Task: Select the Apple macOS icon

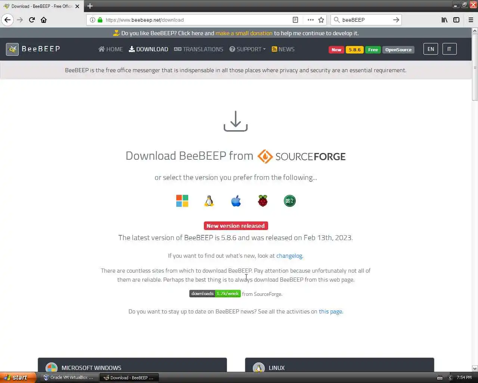Action: pyautogui.click(x=236, y=201)
